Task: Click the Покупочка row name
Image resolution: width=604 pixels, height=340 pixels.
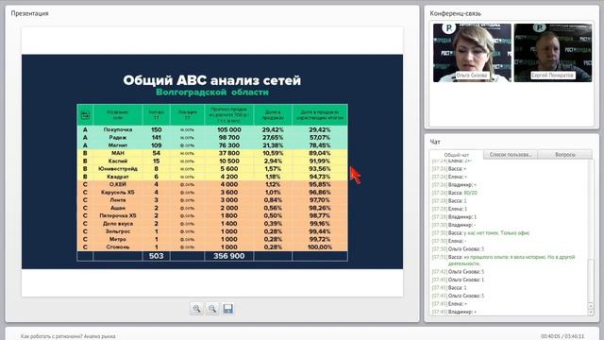Action: (118, 130)
